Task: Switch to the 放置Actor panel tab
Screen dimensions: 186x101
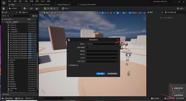Action: [24, 12]
